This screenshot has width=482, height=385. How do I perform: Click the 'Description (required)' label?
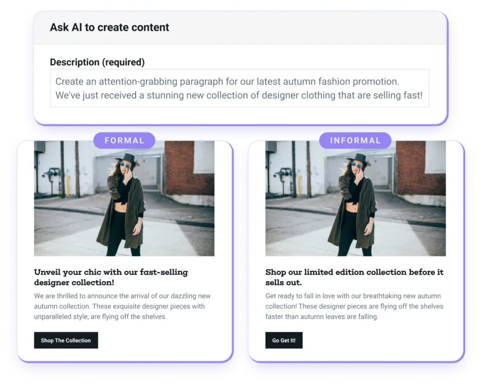[97, 62]
